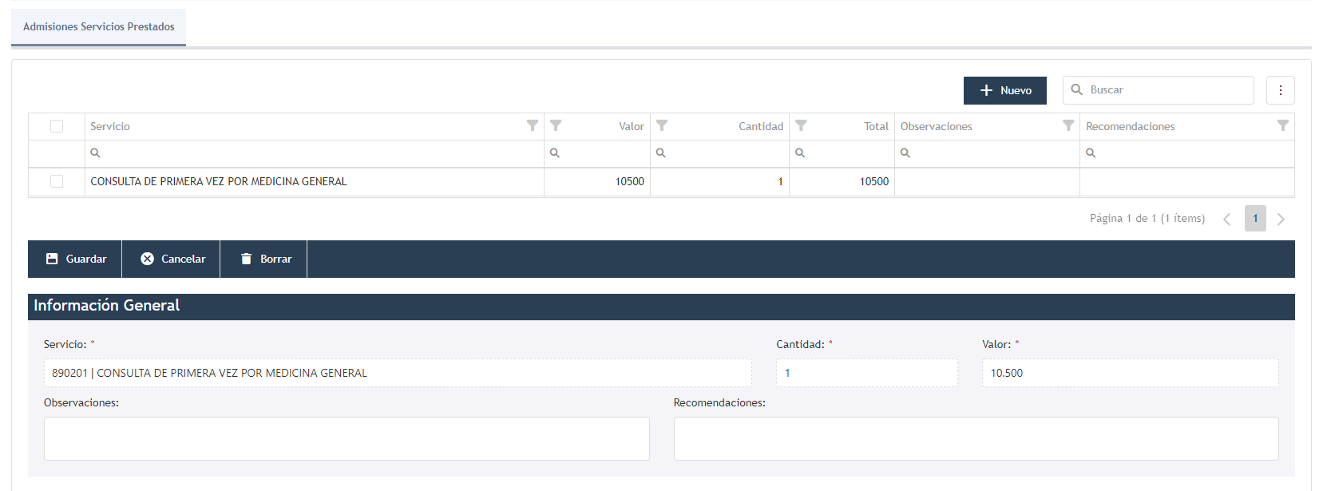Open the Recomendaciones column filter icon
This screenshot has width=1319, height=491.
(1283, 125)
